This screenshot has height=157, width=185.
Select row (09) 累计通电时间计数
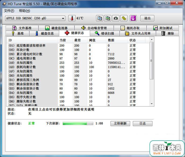pyautogui.click(x=78, y=54)
